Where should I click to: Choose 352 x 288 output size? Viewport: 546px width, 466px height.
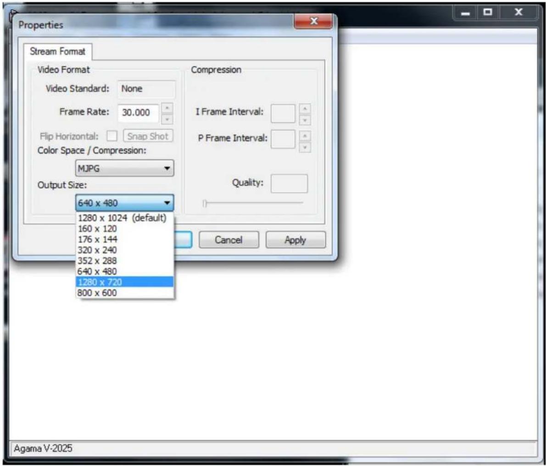[125, 261]
